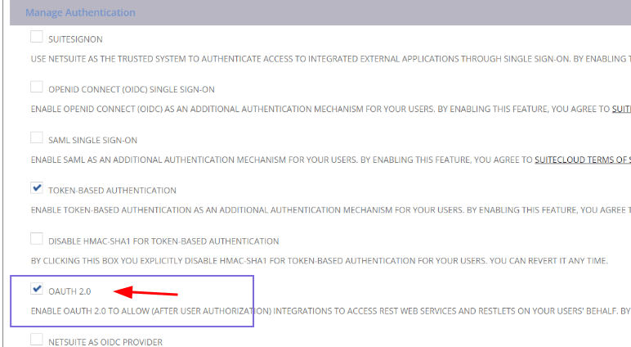Click the description starting 'ENABLE OAUTH 2.0 TO ALLOW'
The height and width of the screenshot is (347, 631).
point(330,311)
